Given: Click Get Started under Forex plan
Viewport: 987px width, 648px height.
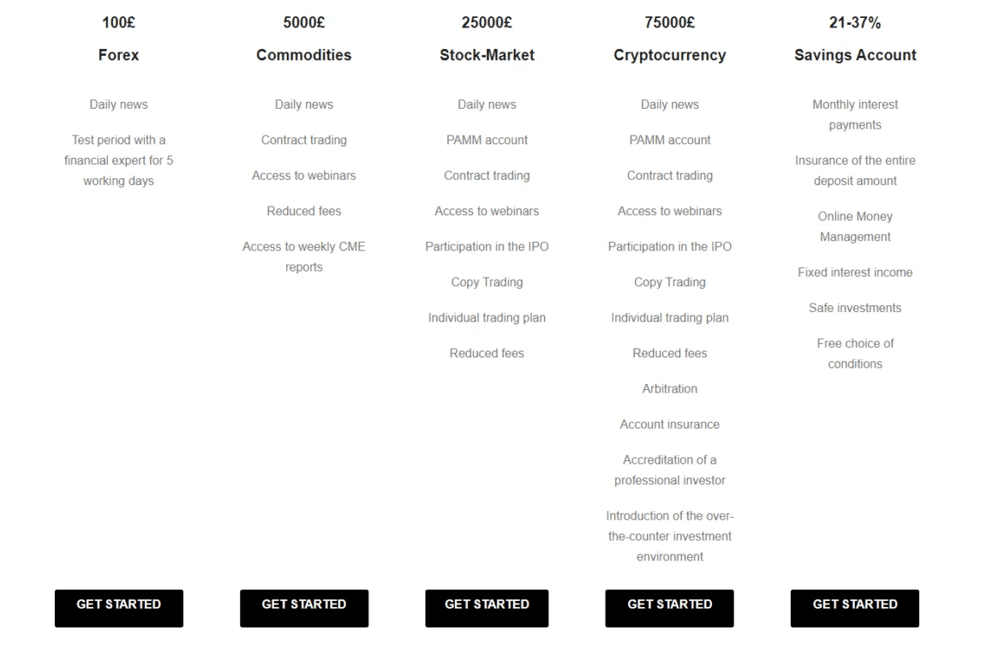Looking at the screenshot, I should 118,608.
